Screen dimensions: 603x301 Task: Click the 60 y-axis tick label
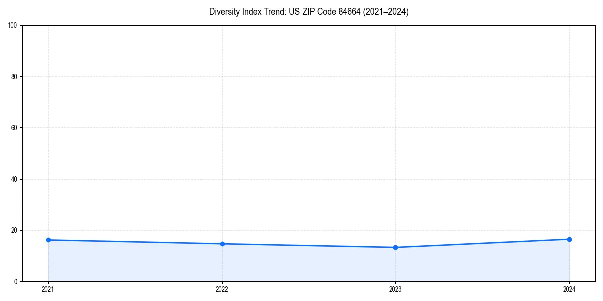tap(14, 126)
